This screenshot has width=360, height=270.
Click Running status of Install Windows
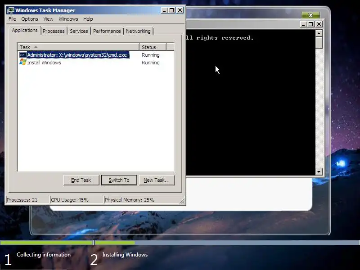(151, 63)
